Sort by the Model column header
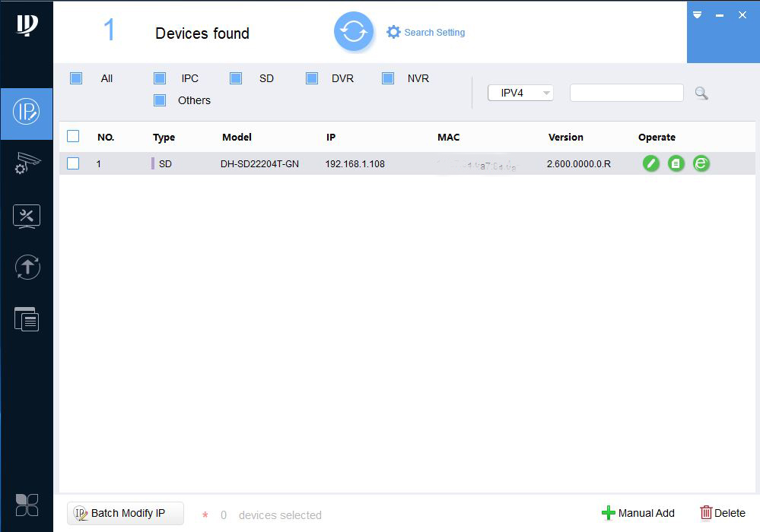 (x=237, y=137)
